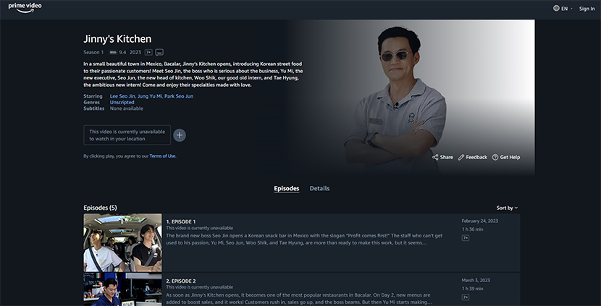Click the subtitles CC icon near 2023
This screenshot has width=601, height=306.
coord(159,52)
